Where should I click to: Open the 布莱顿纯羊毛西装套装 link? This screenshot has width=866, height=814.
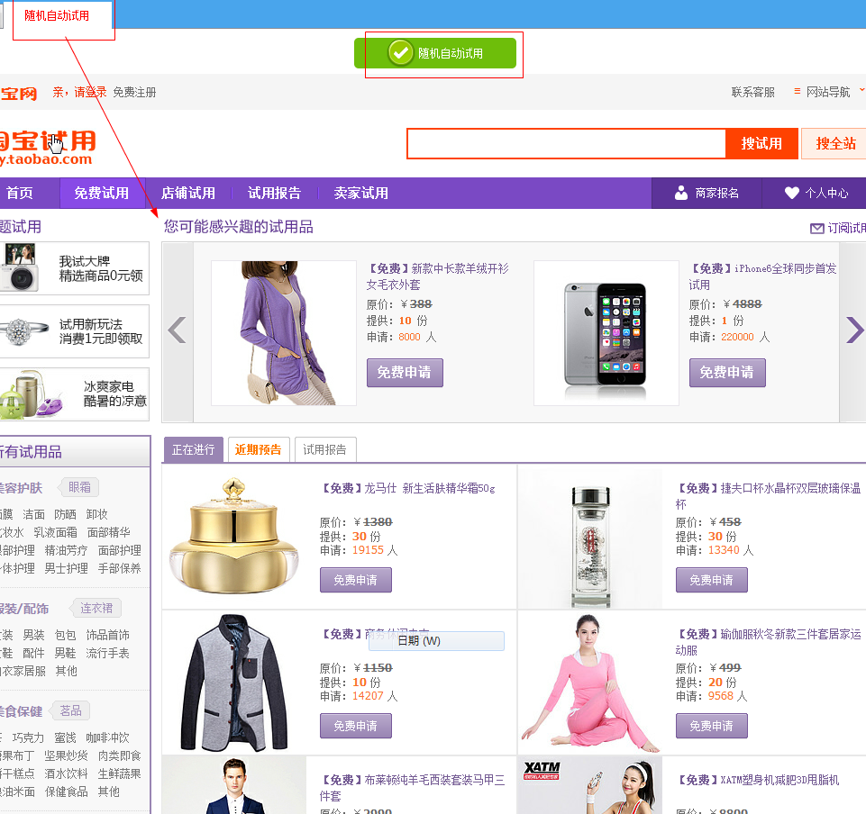tap(413, 788)
